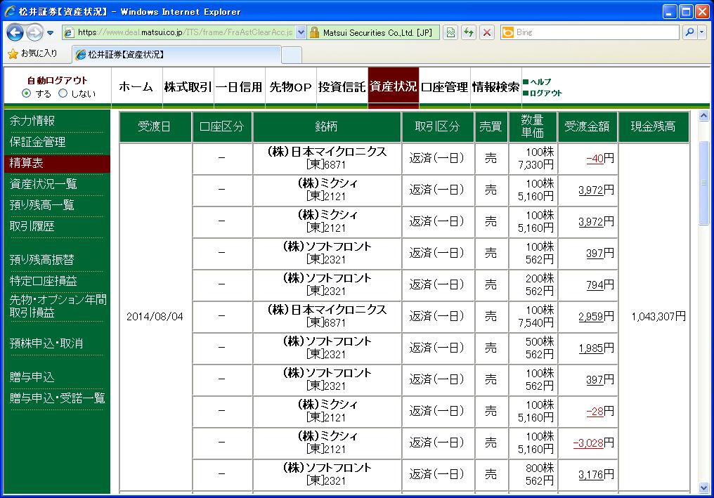Click the vertical scrollbar thumb
The width and height of the screenshot is (714, 498).
click(703, 183)
